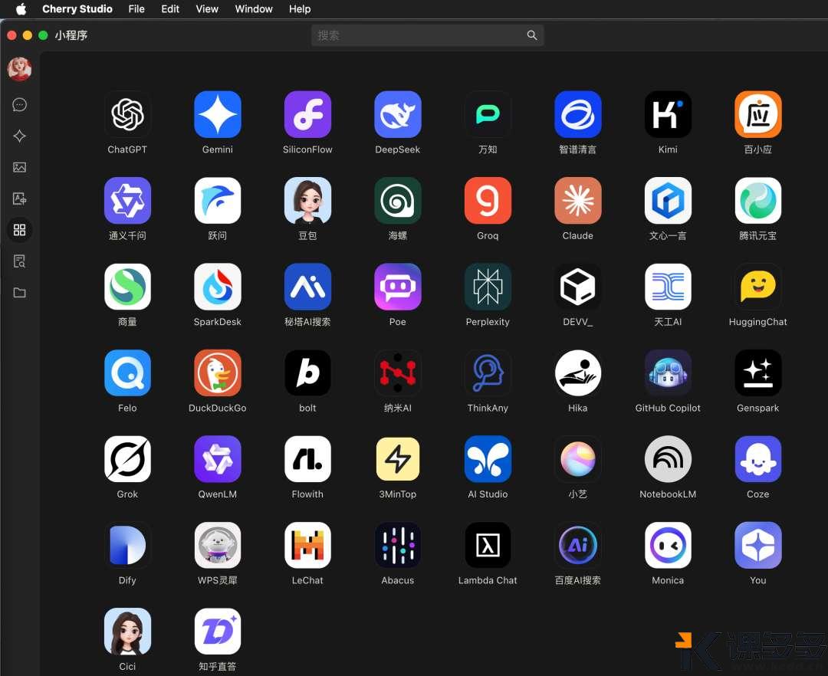Open the Perplexity app icon
Image resolution: width=828 pixels, height=676 pixels.
488,287
